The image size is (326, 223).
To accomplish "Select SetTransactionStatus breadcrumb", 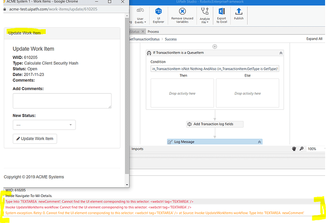I will click(x=144, y=39).
